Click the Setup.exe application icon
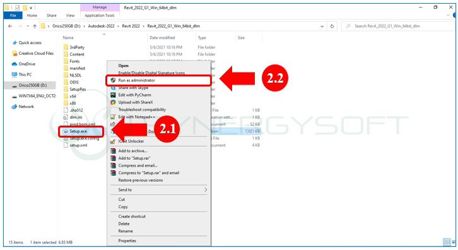Viewport: 458px width, 250px height. [x=66, y=131]
